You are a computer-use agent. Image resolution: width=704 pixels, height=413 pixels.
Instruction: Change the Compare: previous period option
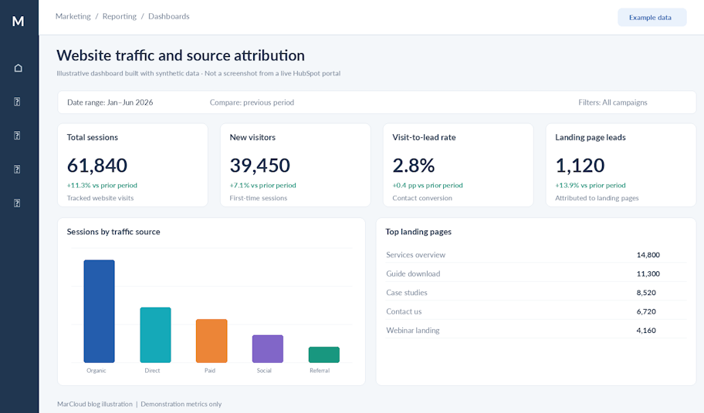(252, 102)
